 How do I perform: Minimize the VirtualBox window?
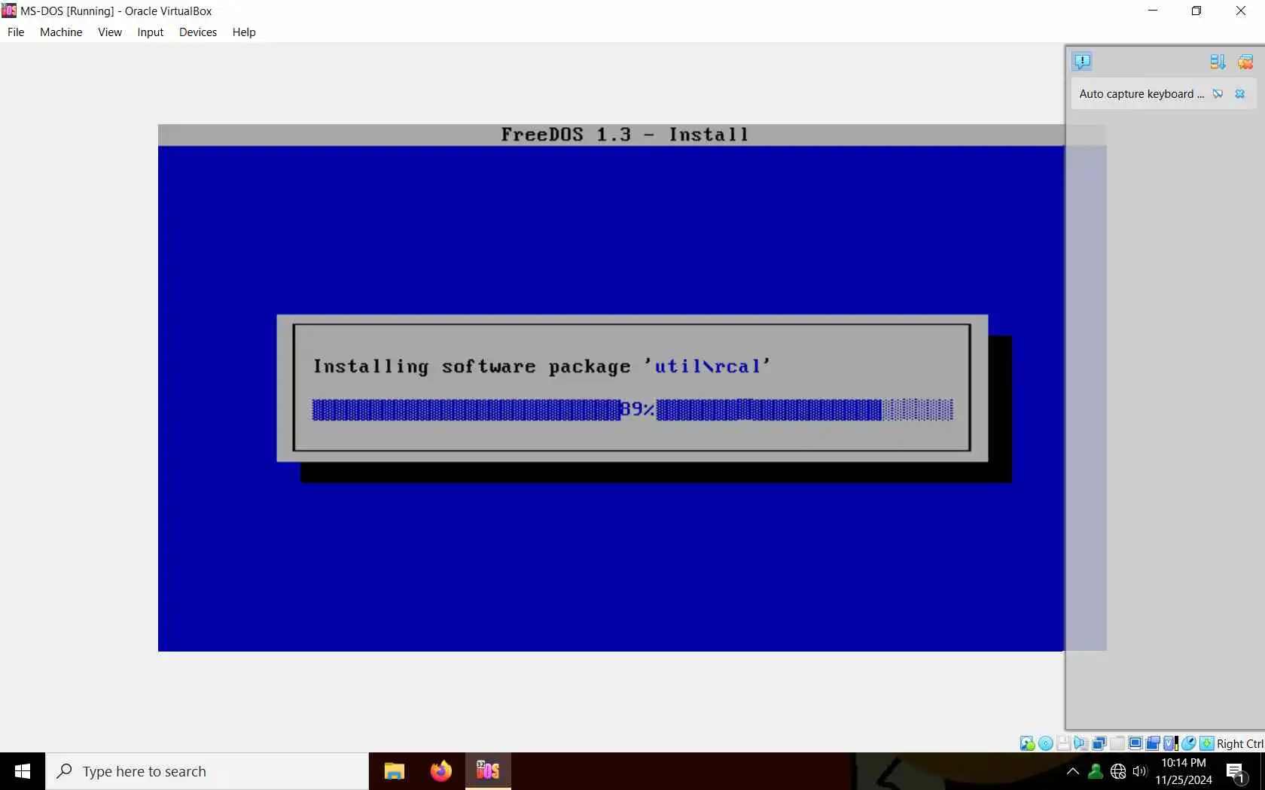tap(1153, 11)
